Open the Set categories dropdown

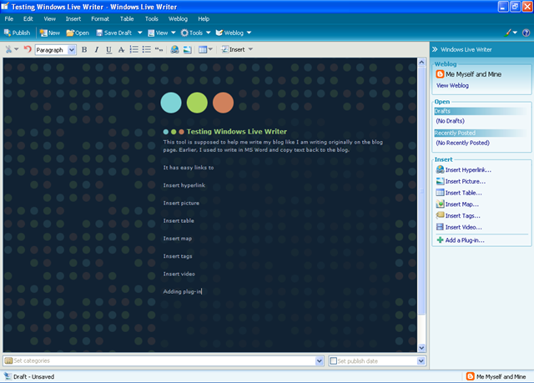(319, 360)
